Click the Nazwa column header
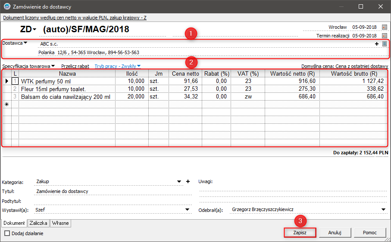This screenshot has width=391, height=242. [x=67, y=74]
